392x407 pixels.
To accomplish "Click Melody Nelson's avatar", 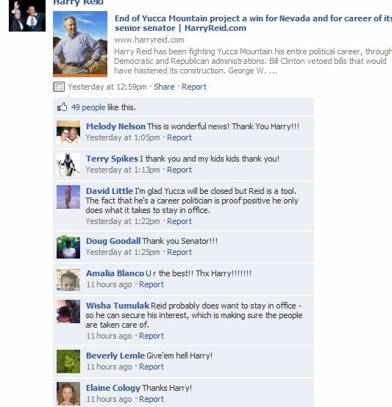I will pos(68,132).
